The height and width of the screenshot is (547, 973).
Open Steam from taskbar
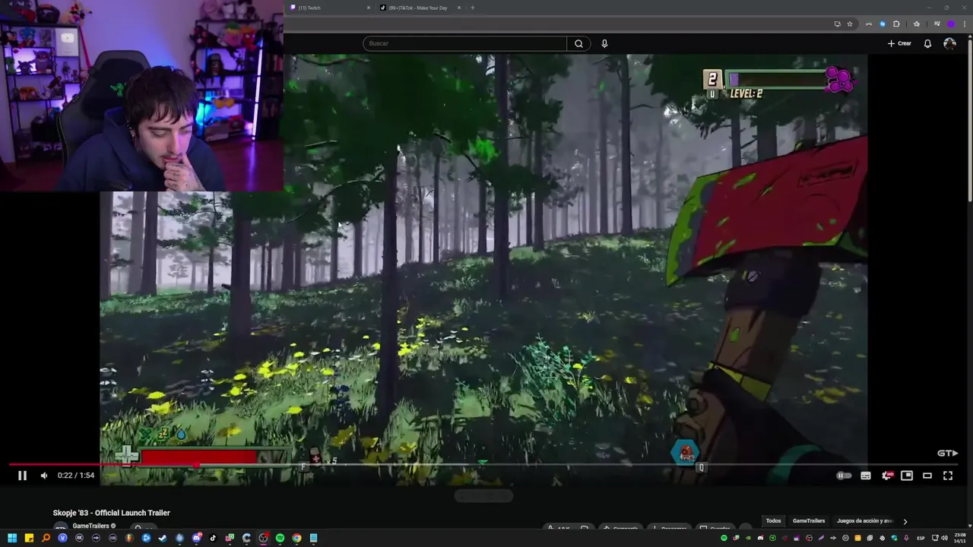click(x=163, y=538)
